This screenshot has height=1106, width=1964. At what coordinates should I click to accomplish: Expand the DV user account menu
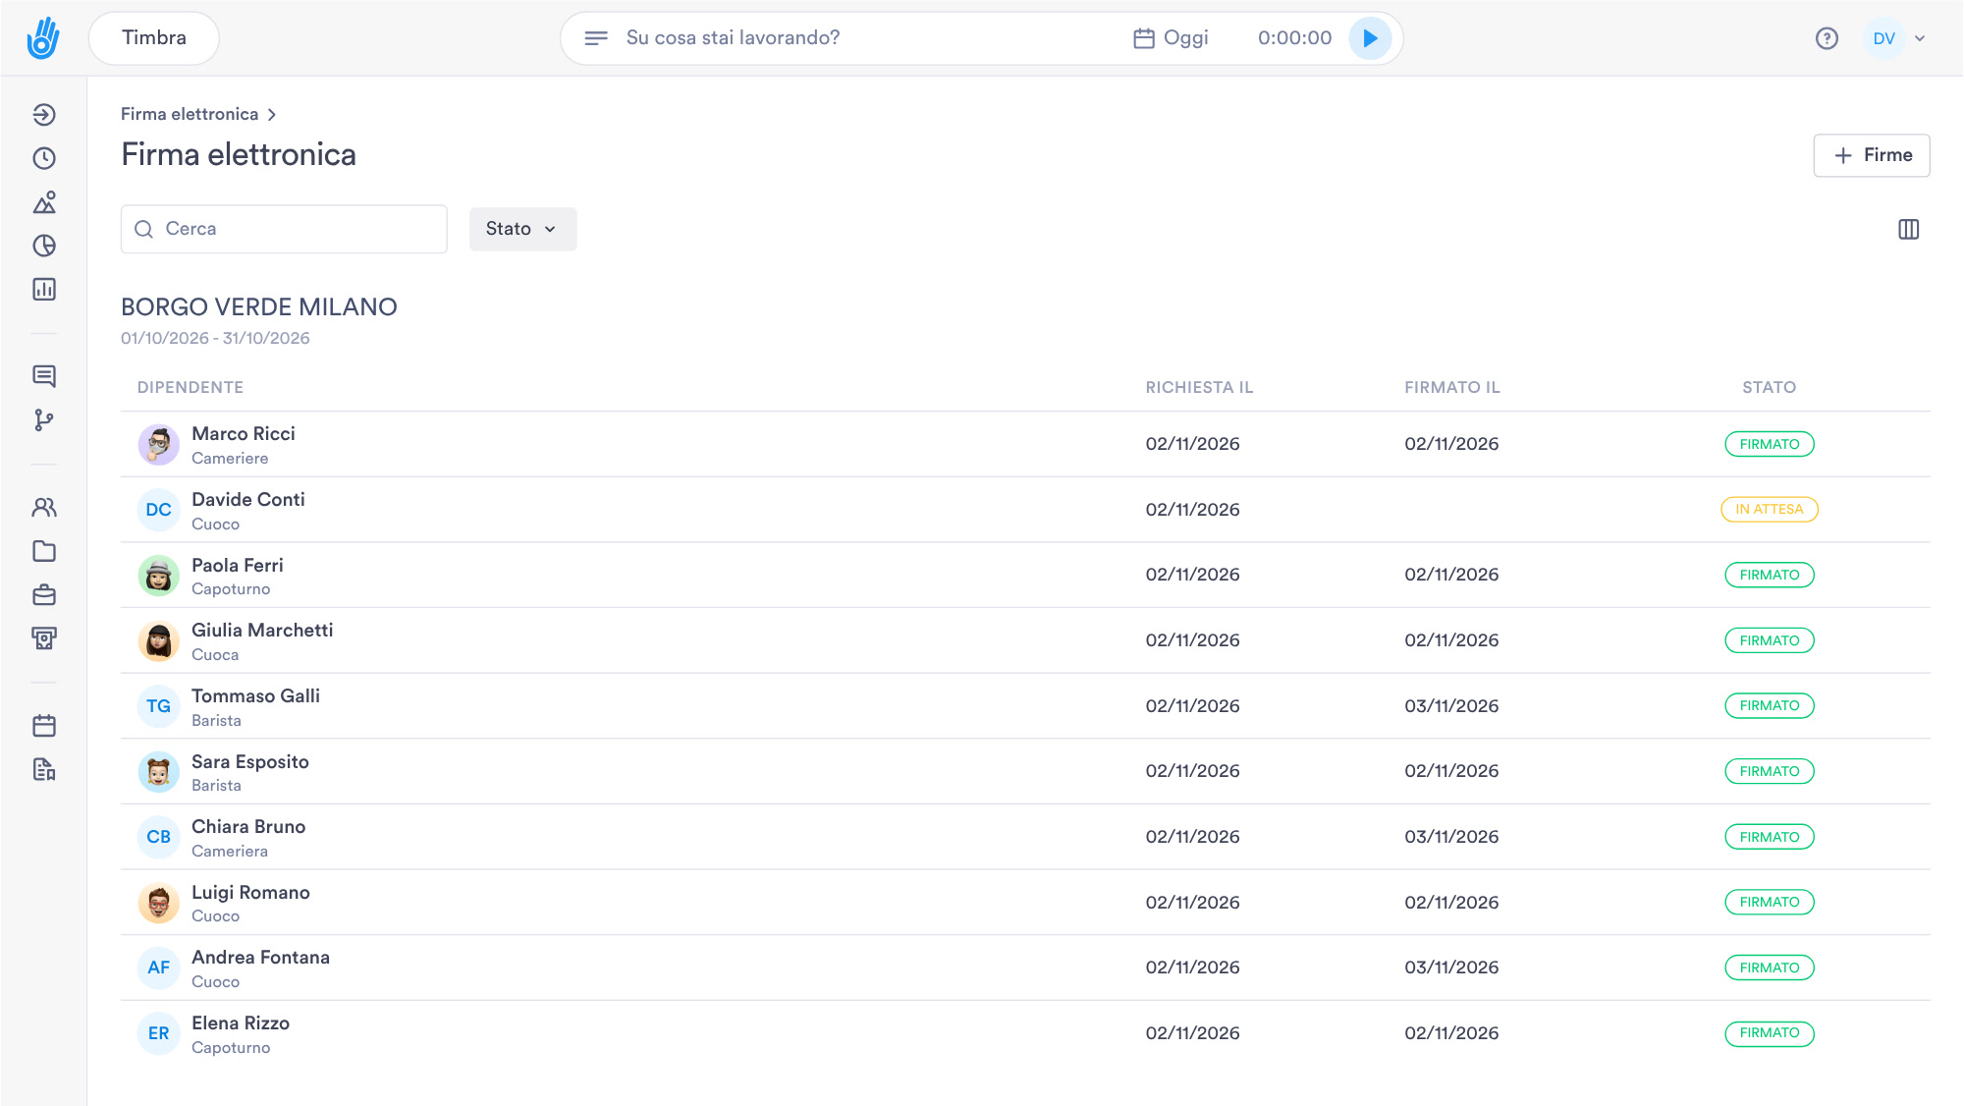coord(1897,38)
